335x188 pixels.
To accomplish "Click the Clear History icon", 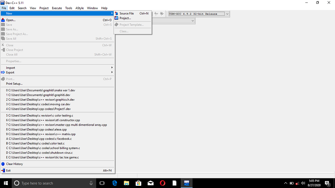I will coord(3,164).
